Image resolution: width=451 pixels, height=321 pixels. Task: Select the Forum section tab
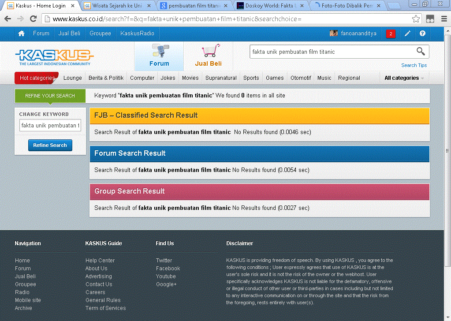[159, 56]
